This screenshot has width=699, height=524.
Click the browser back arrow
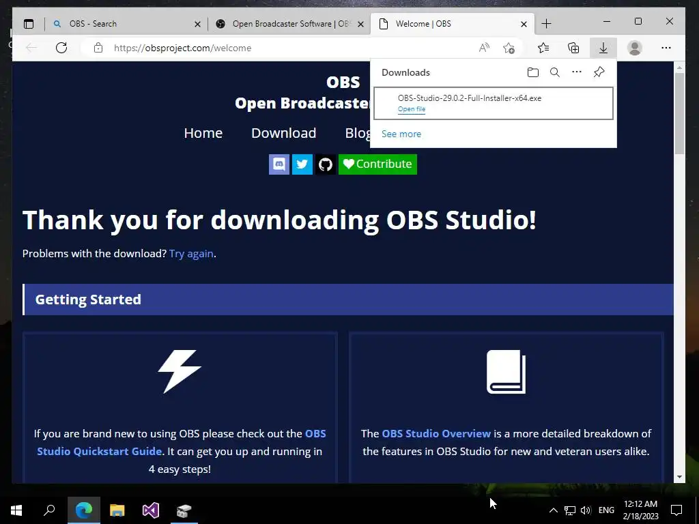click(x=31, y=48)
